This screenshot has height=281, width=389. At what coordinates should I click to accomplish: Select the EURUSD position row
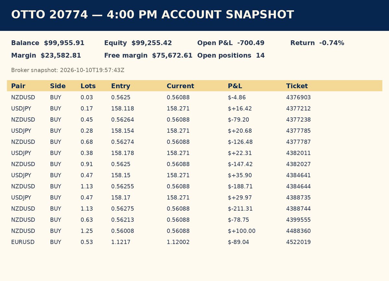194,242
